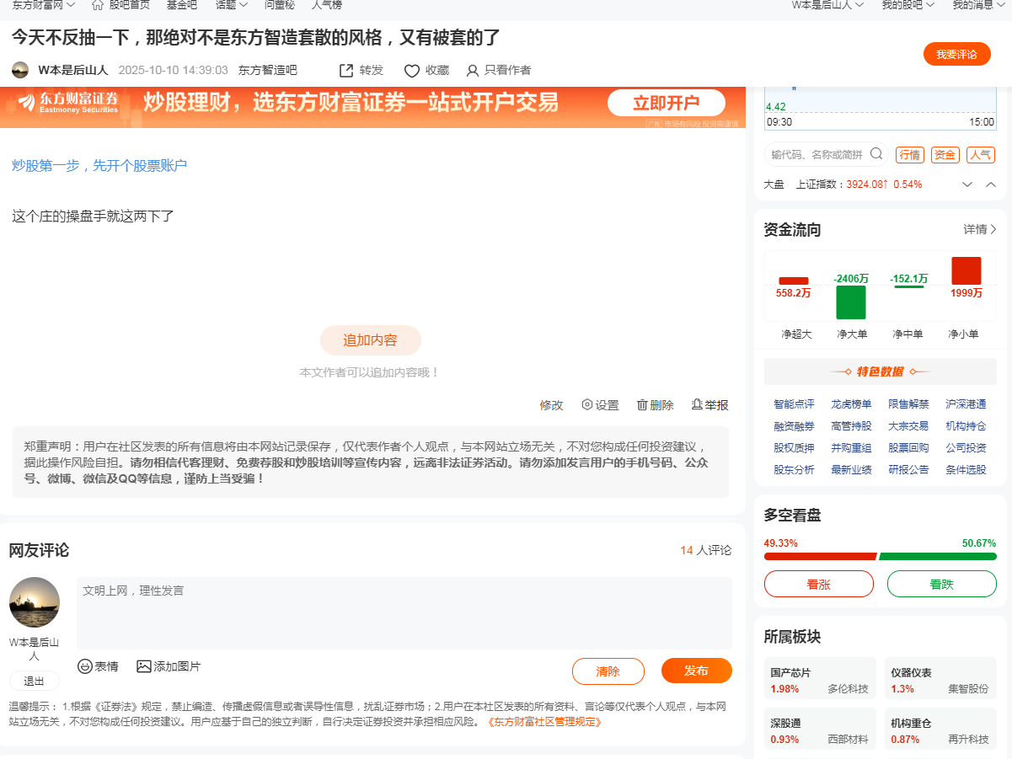Screen dimensions: 1012x759
Task: Open 限售解禁 feature link
Action: [x=908, y=404]
